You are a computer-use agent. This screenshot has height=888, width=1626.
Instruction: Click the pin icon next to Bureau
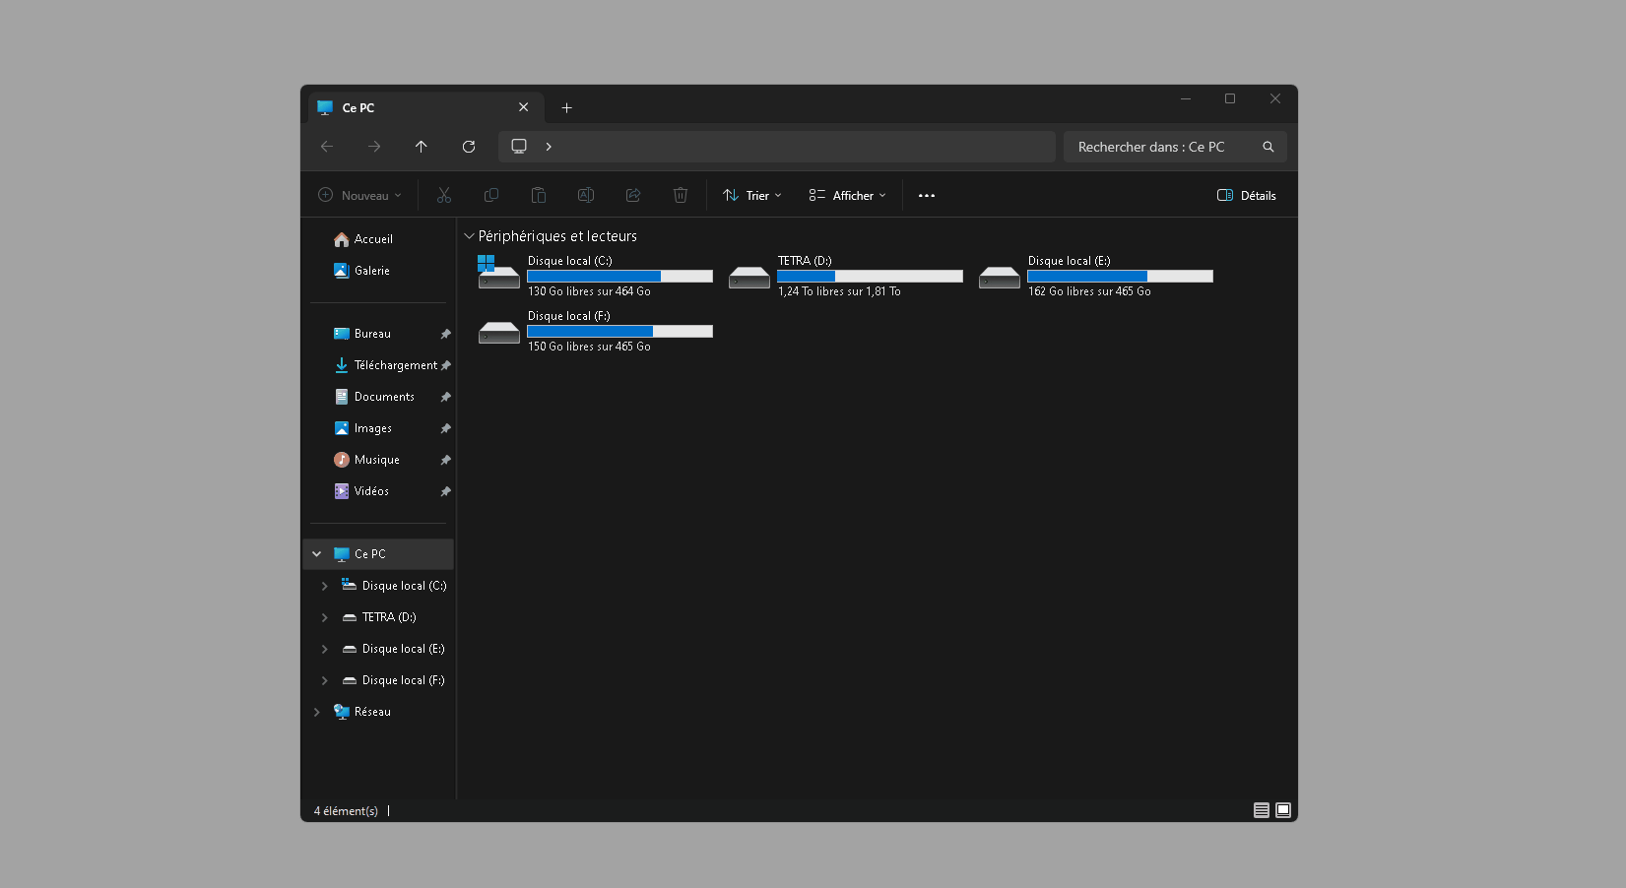coord(445,334)
